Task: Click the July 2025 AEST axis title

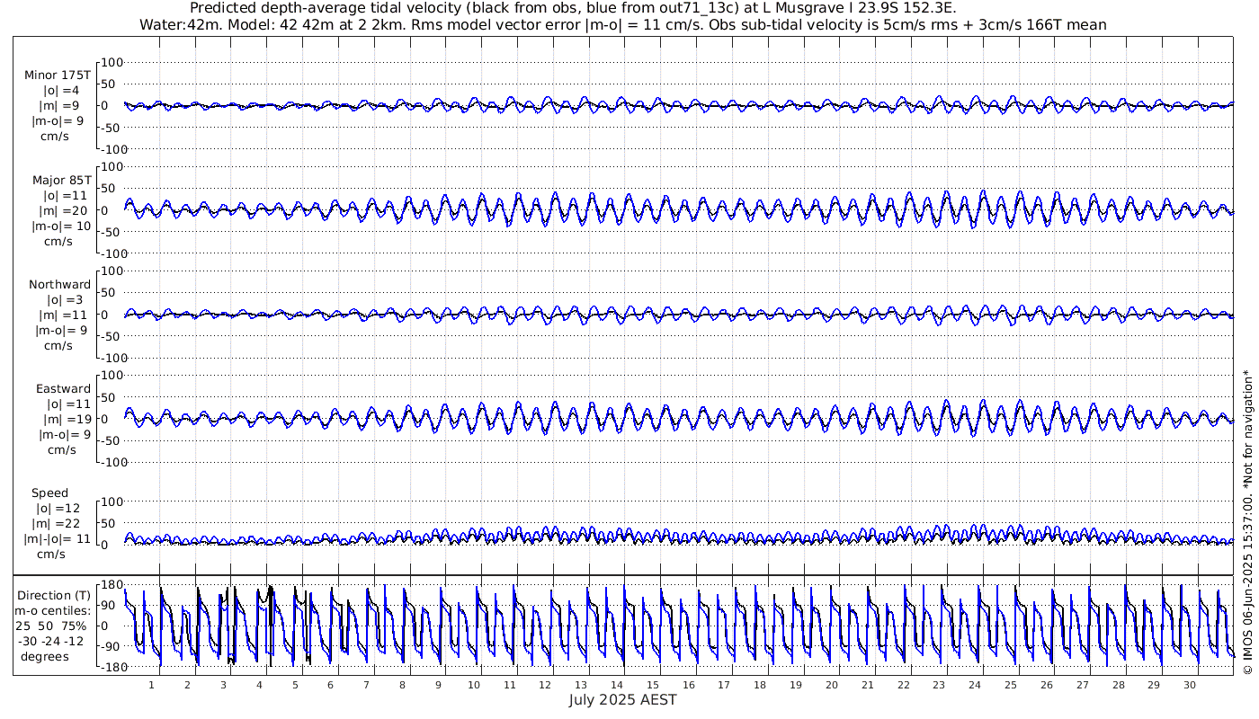Action: [622, 699]
